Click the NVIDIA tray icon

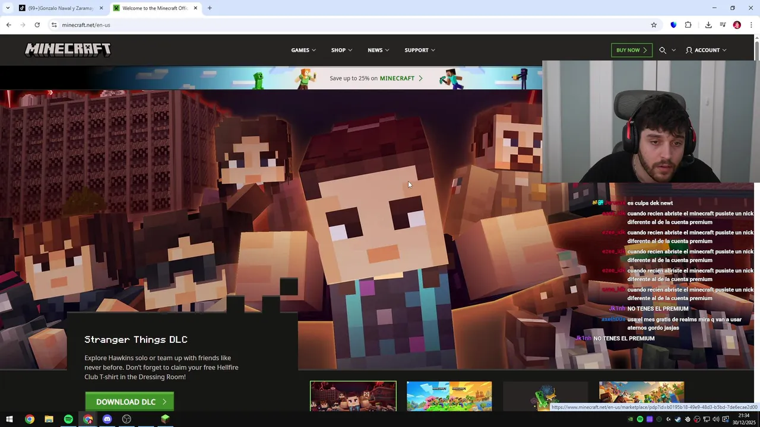tap(631, 419)
